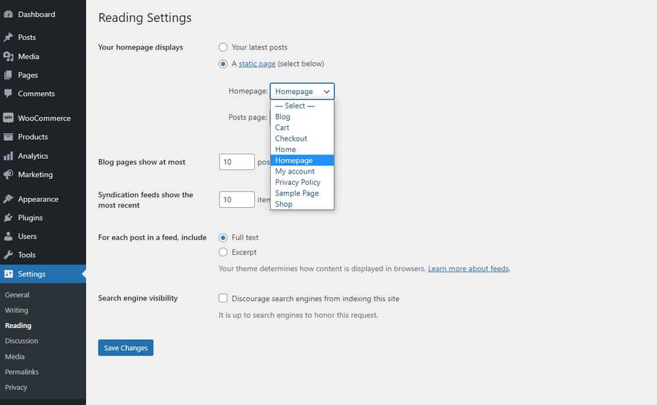Go to Reading settings submenu
657x405 pixels.
point(18,325)
